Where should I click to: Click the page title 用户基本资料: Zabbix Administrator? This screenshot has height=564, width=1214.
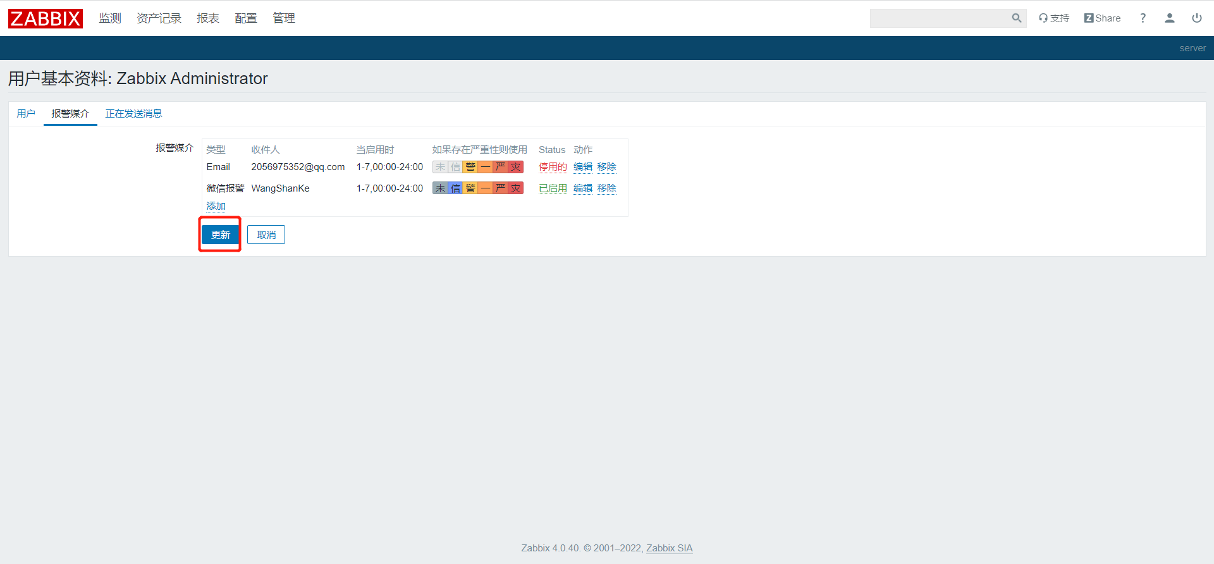(x=138, y=78)
